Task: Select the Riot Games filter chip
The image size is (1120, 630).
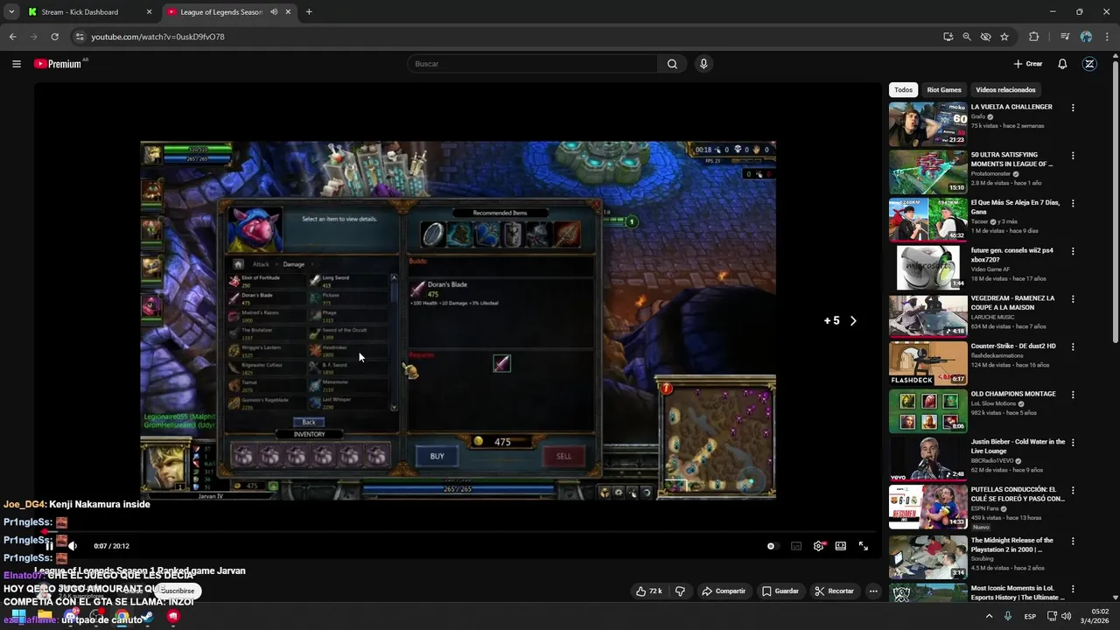Action: coord(944,90)
